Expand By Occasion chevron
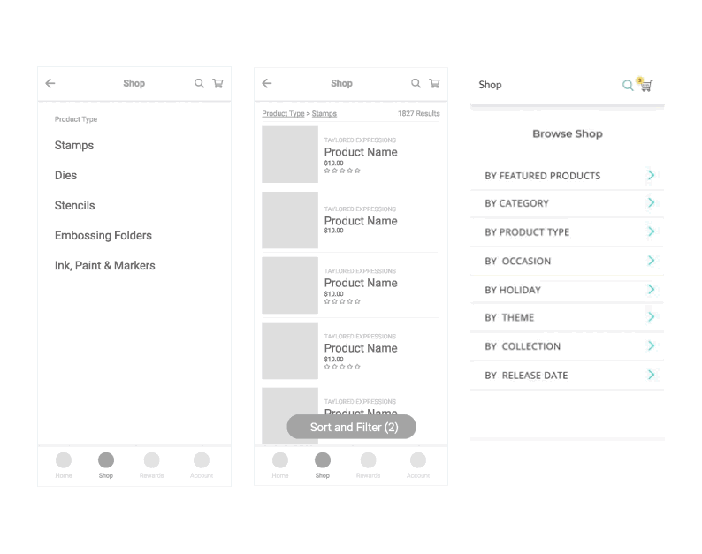 651,261
